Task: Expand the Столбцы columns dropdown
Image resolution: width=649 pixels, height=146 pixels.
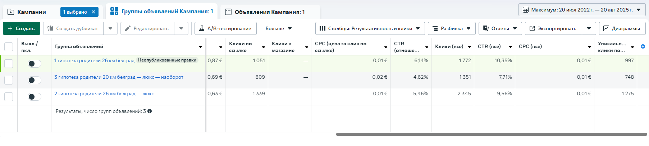Action: pos(370,28)
